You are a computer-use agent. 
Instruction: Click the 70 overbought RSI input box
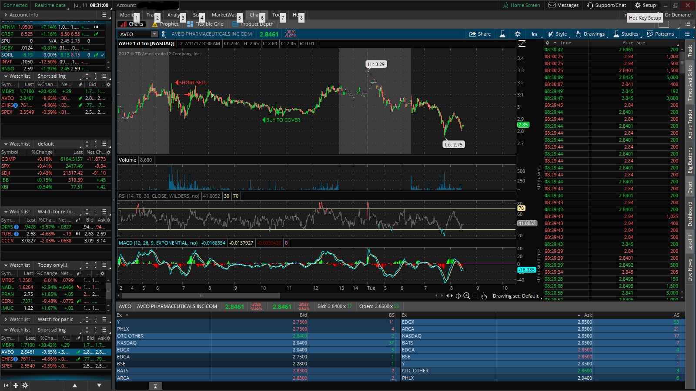236,196
